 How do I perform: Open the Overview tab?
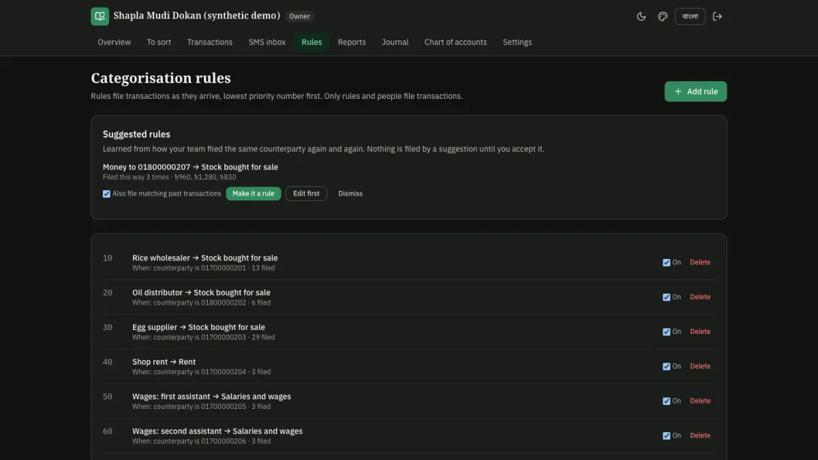point(114,42)
